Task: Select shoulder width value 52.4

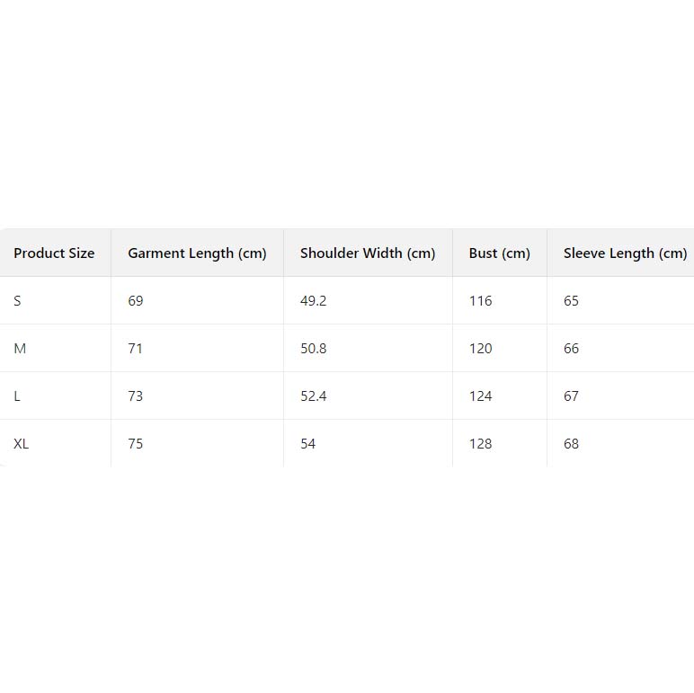Action: pyautogui.click(x=314, y=396)
